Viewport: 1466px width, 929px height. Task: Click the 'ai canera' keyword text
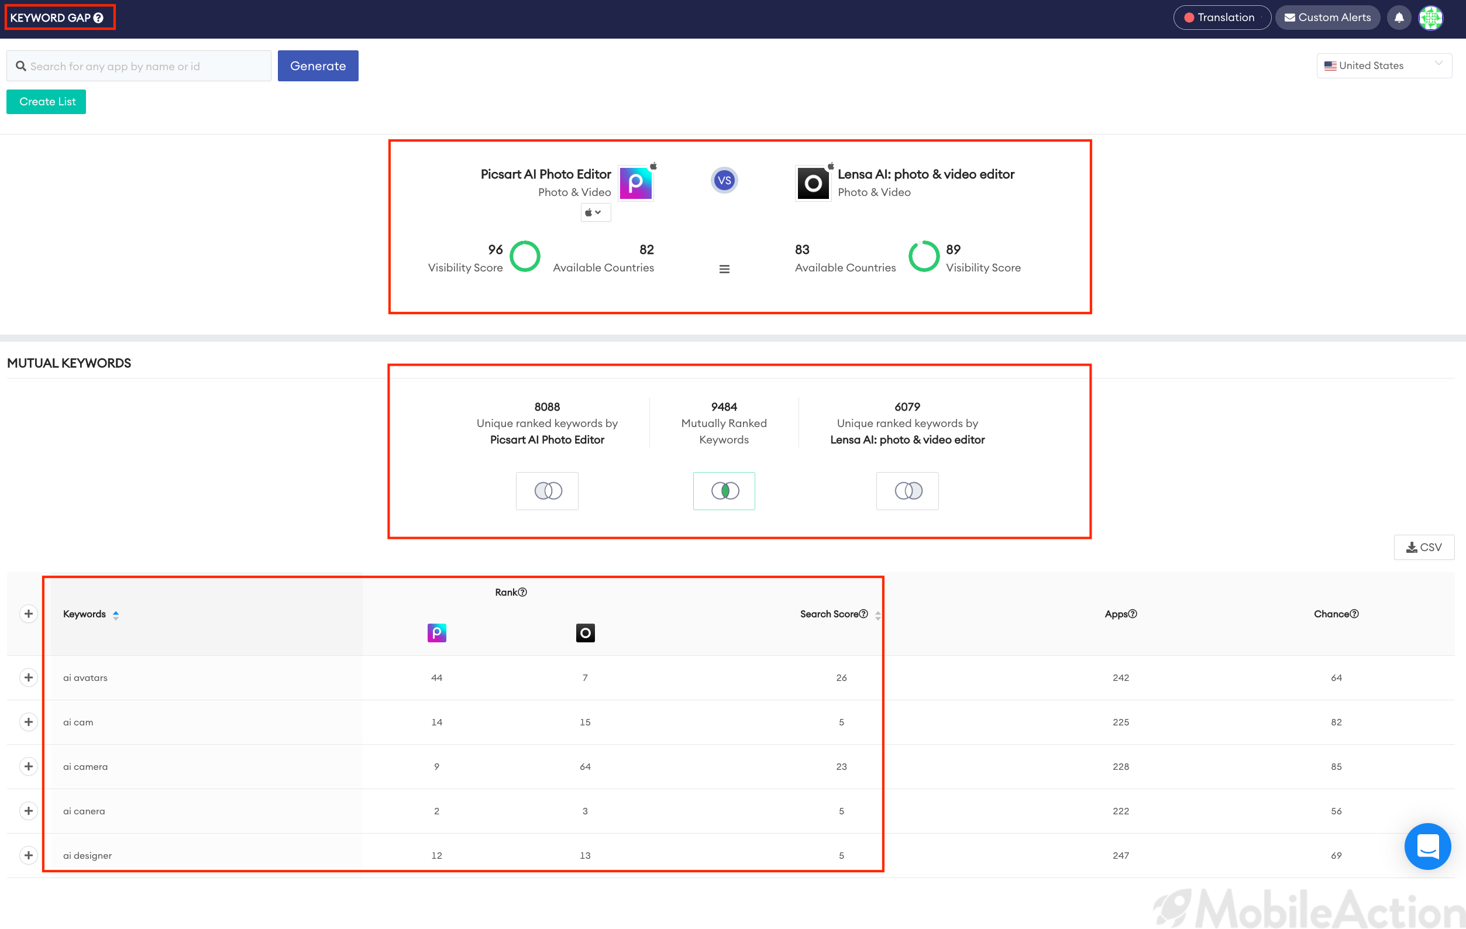[x=84, y=811]
